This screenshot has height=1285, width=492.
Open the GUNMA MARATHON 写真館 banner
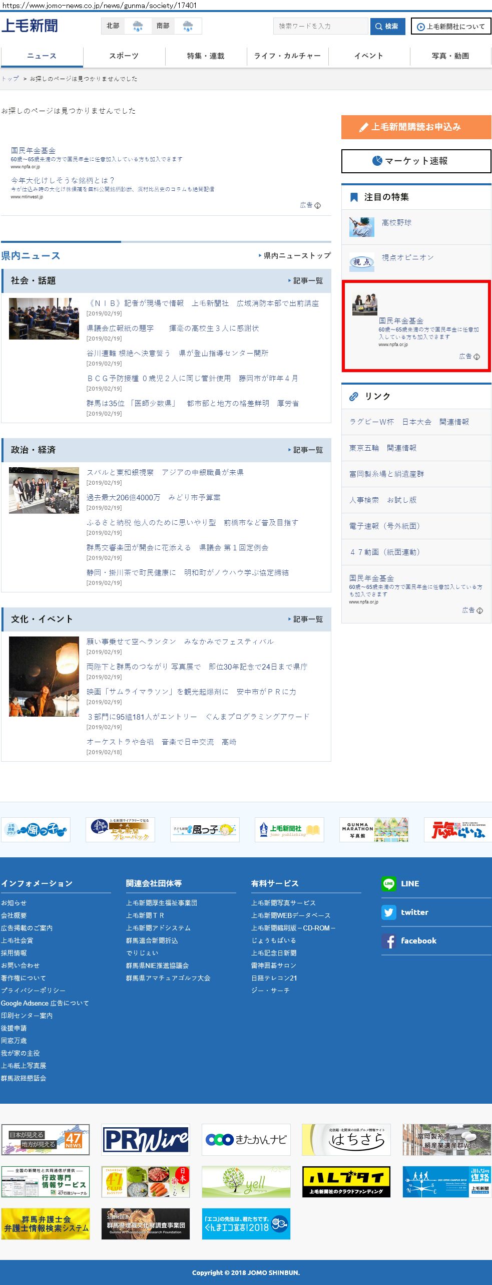click(x=374, y=830)
